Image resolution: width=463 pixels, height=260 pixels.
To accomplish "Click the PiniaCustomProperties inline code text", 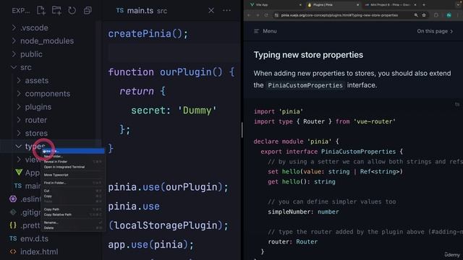I will tap(305, 85).
